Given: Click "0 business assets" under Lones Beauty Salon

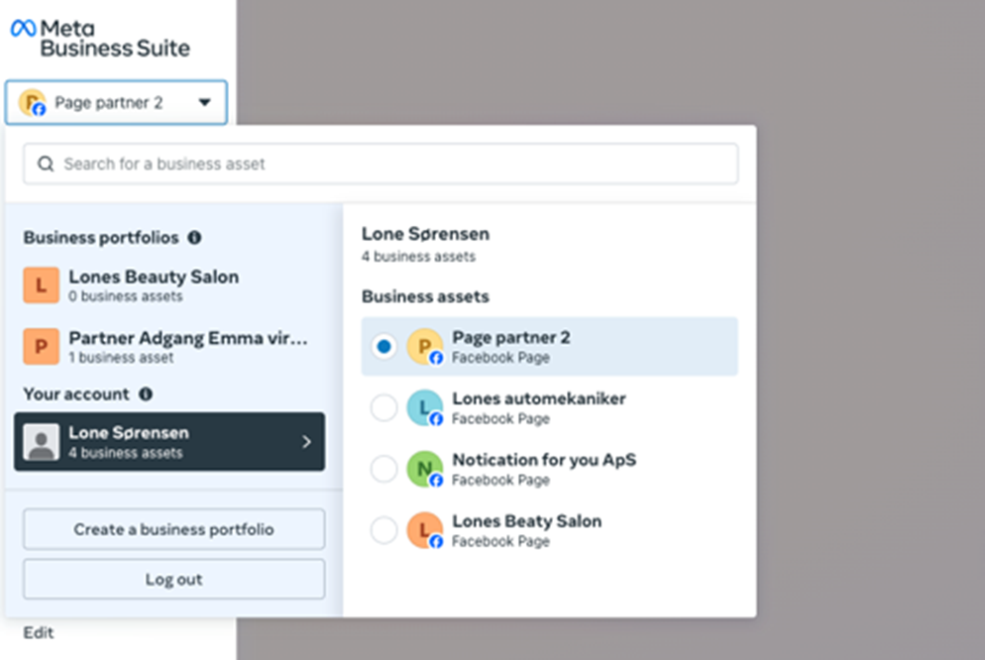Looking at the screenshot, I should pyautogui.click(x=126, y=296).
